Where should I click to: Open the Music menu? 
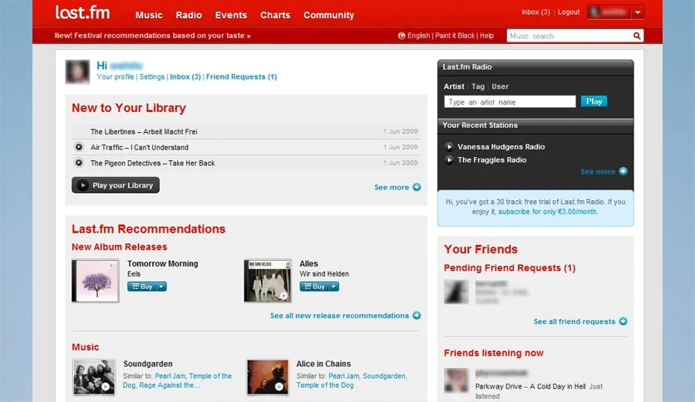[149, 15]
